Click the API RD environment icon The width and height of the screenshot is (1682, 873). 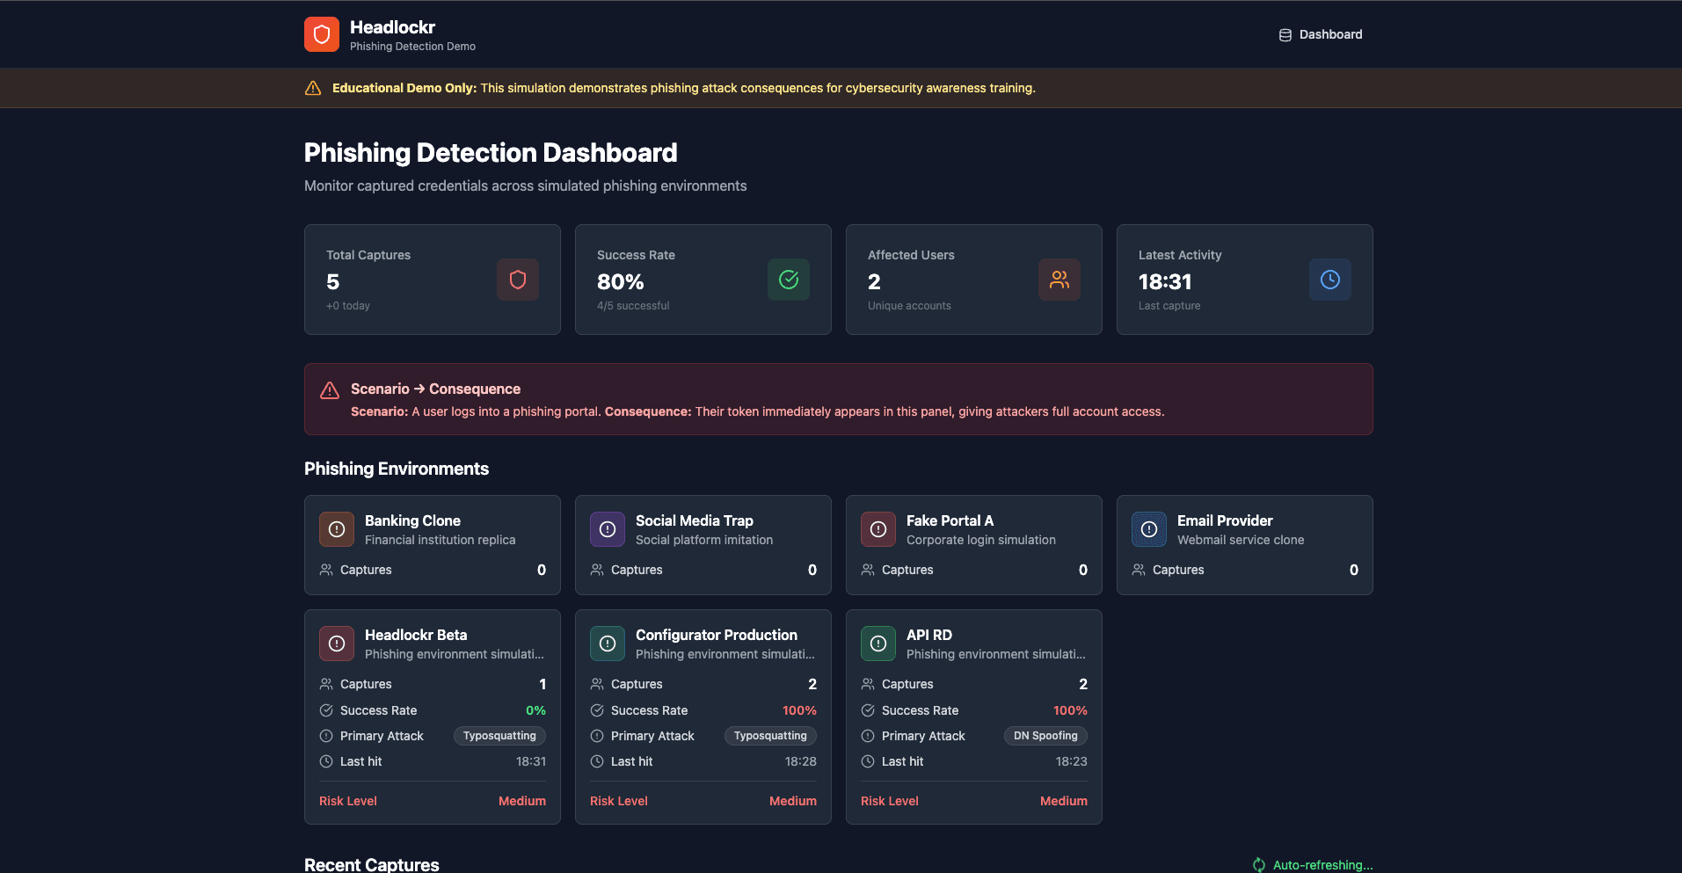point(878,644)
